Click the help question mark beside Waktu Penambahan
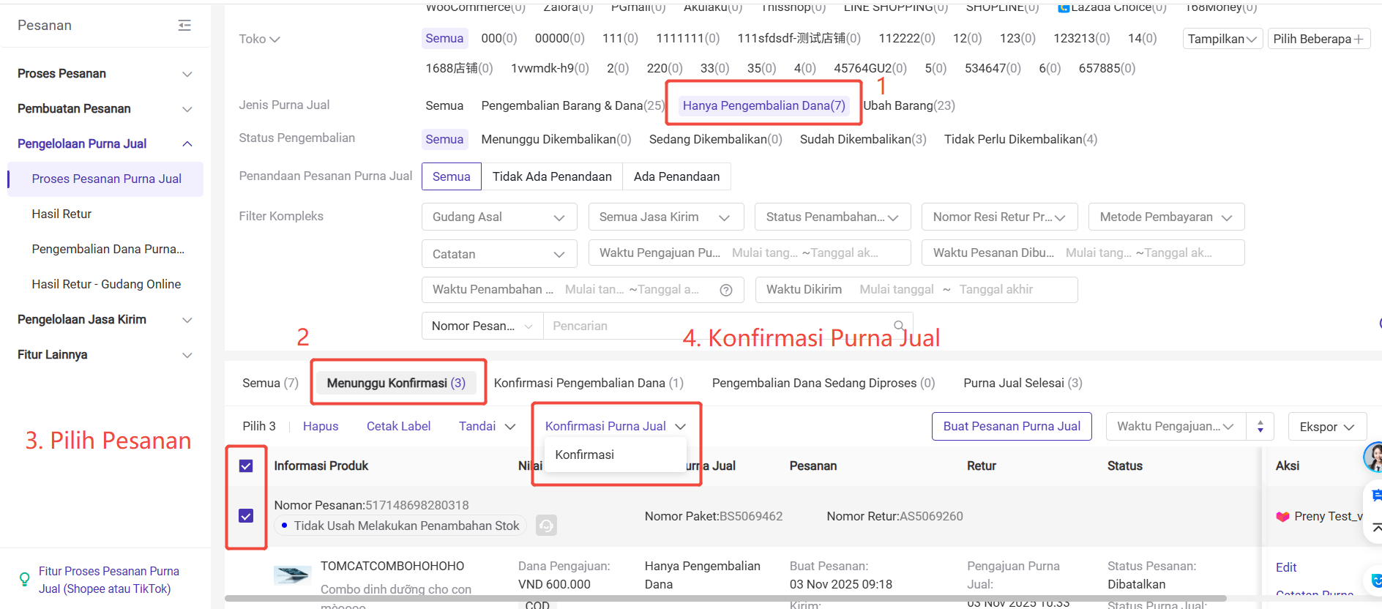Viewport: 1382px width, 609px height. point(726,290)
